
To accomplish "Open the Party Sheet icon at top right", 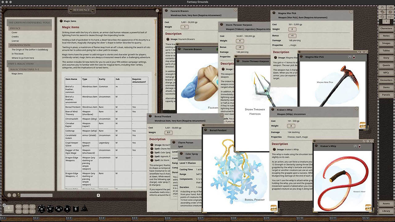I will coord(390,7).
